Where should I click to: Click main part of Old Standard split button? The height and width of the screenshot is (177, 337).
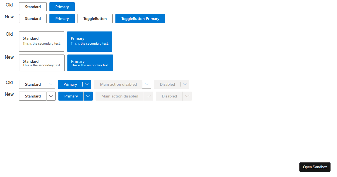[33, 84]
